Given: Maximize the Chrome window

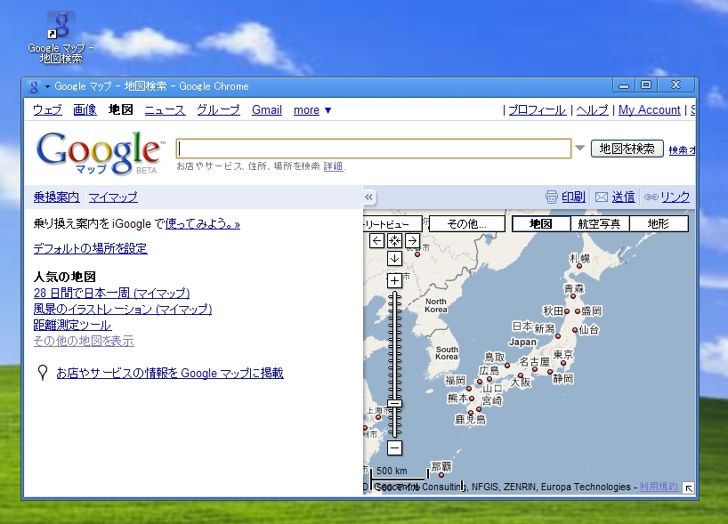Looking at the screenshot, I should 646,85.
